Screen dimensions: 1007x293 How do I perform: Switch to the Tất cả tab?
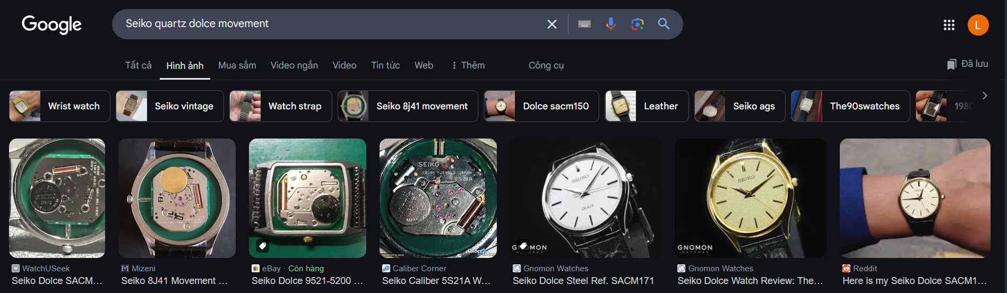138,65
